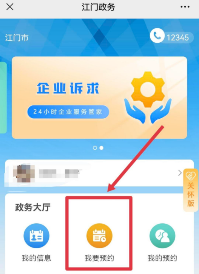Open the green 我的预约 icon
This screenshot has width=199, height=274.
click(x=162, y=236)
